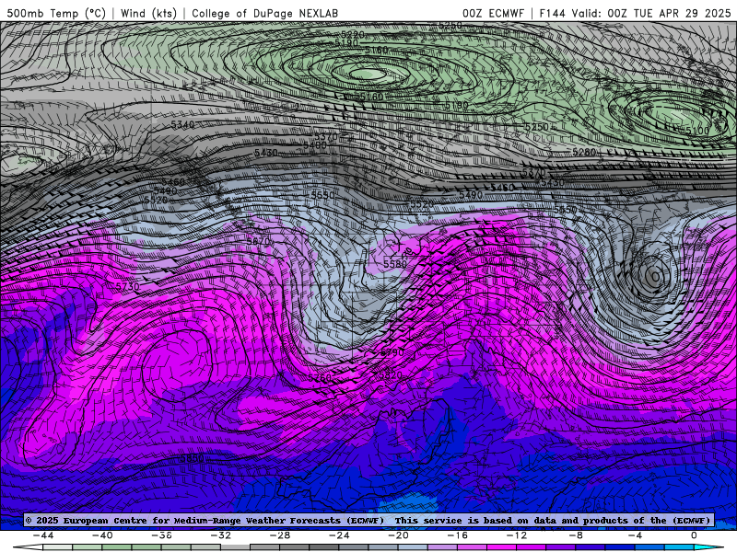Click the -16 color scale label
Screen dimensions: 737x552
[458, 535]
